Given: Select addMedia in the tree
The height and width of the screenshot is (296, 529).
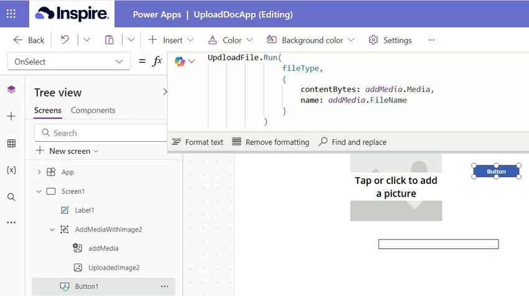Looking at the screenshot, I should point(103,249).
